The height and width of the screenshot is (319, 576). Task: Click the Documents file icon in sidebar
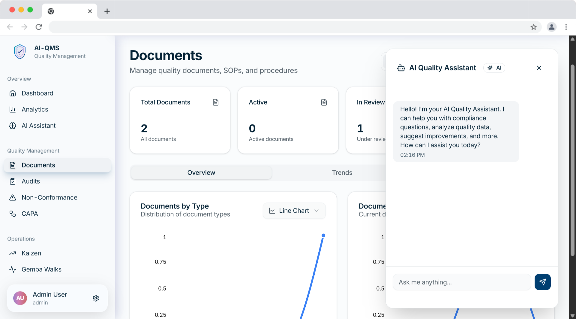pos(13,165)
